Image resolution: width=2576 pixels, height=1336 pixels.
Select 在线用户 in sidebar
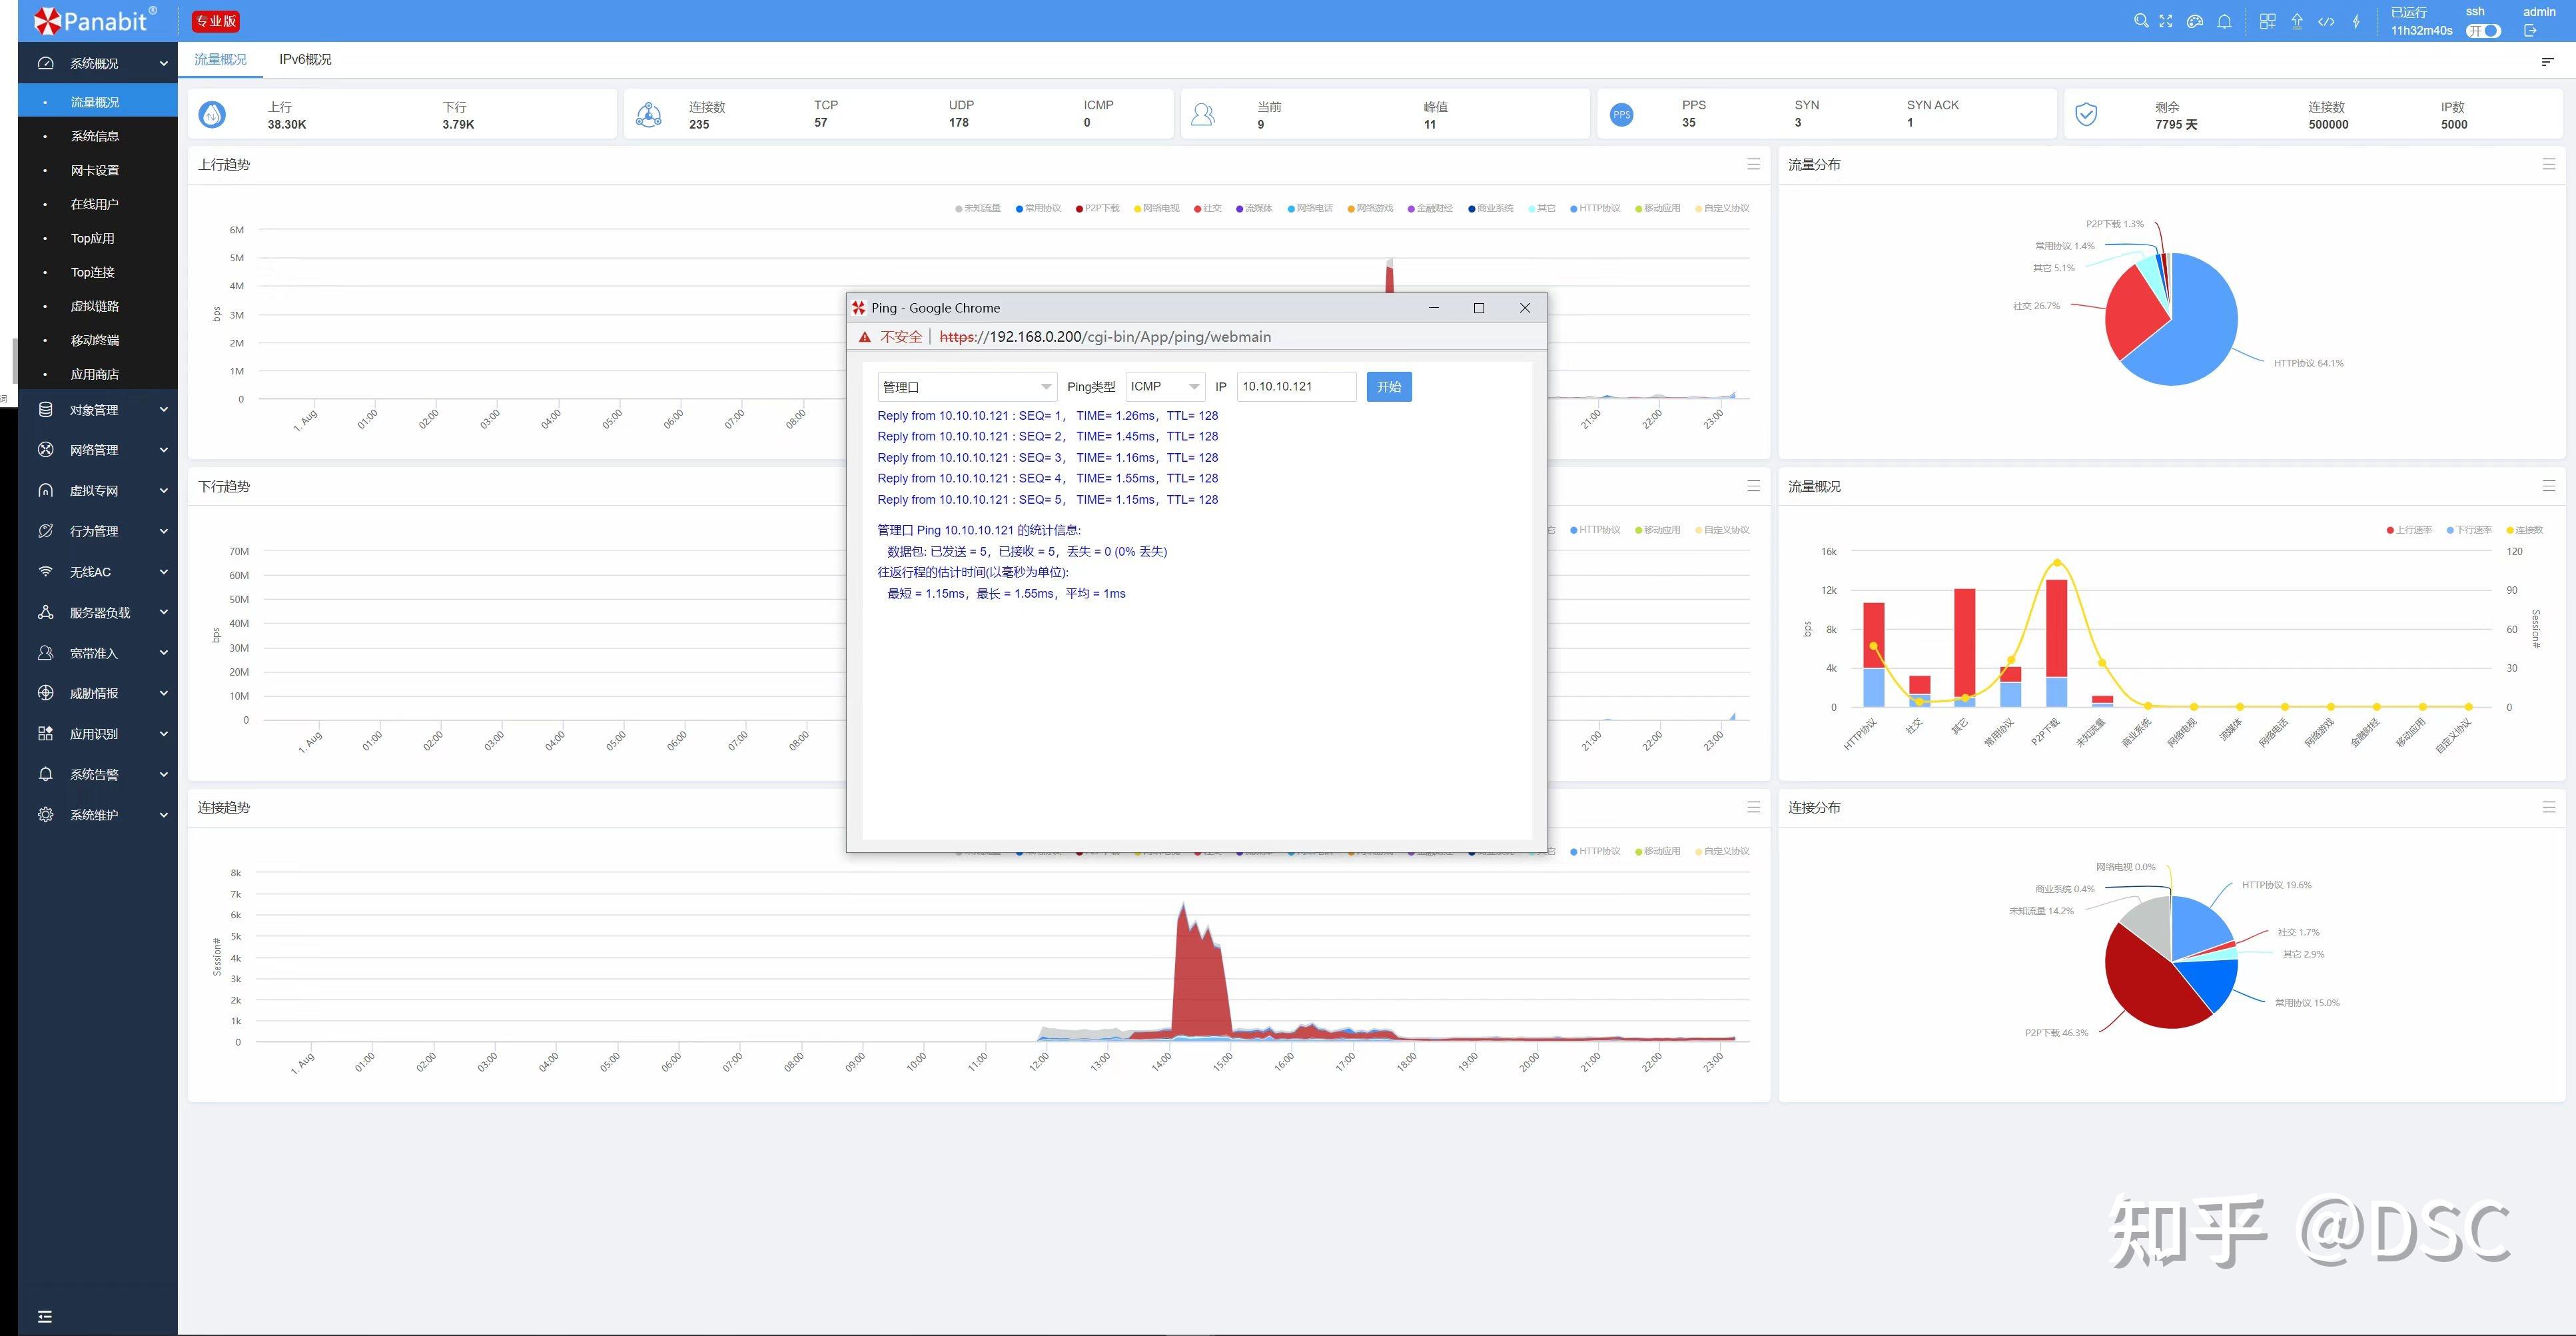[95, 204]
